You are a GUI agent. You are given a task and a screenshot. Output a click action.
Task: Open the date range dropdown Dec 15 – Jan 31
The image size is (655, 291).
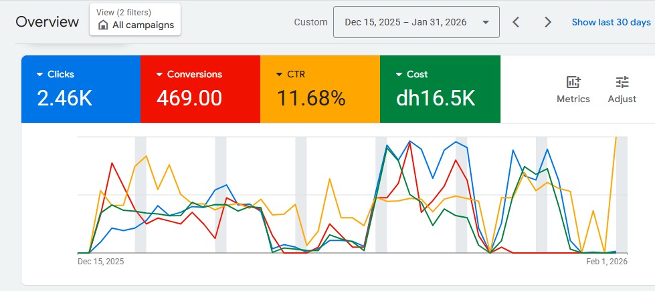click(416, 22)
